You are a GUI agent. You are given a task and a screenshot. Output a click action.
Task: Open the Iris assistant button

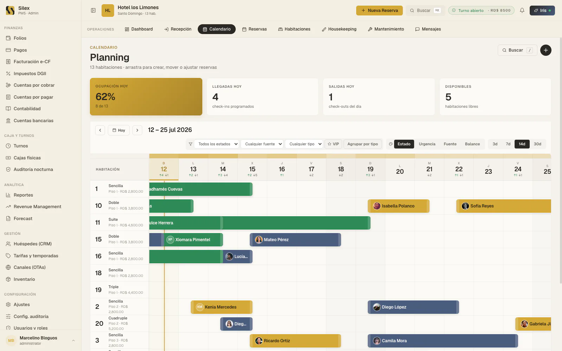click(542, 11)
